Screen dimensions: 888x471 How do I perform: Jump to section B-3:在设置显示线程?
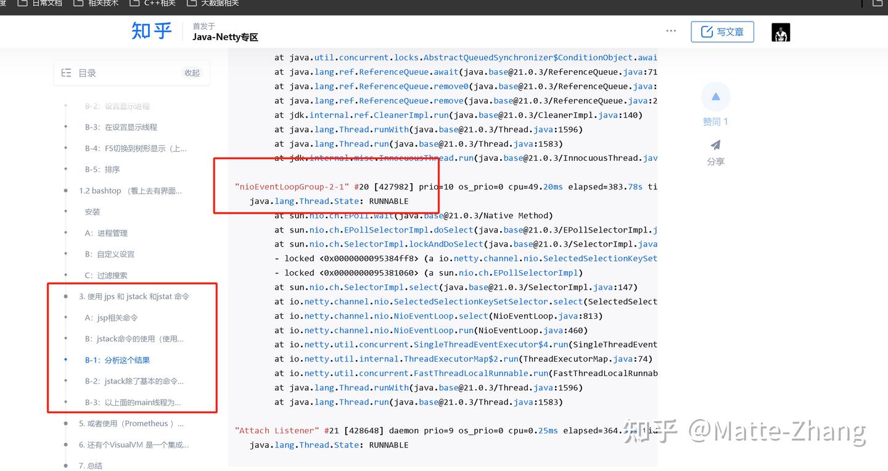coord(121,127)
